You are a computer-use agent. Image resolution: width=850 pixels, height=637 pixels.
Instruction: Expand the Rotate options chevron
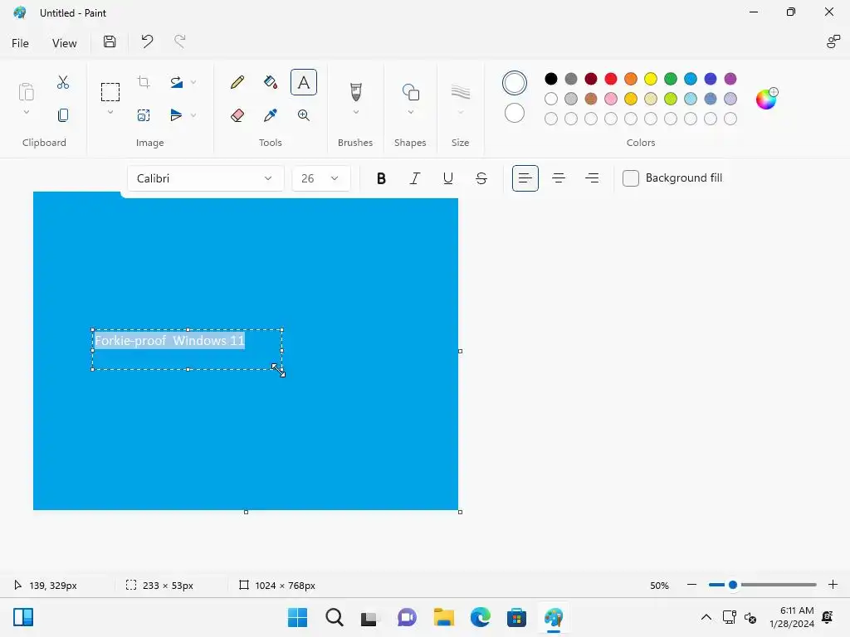point(193,82)
